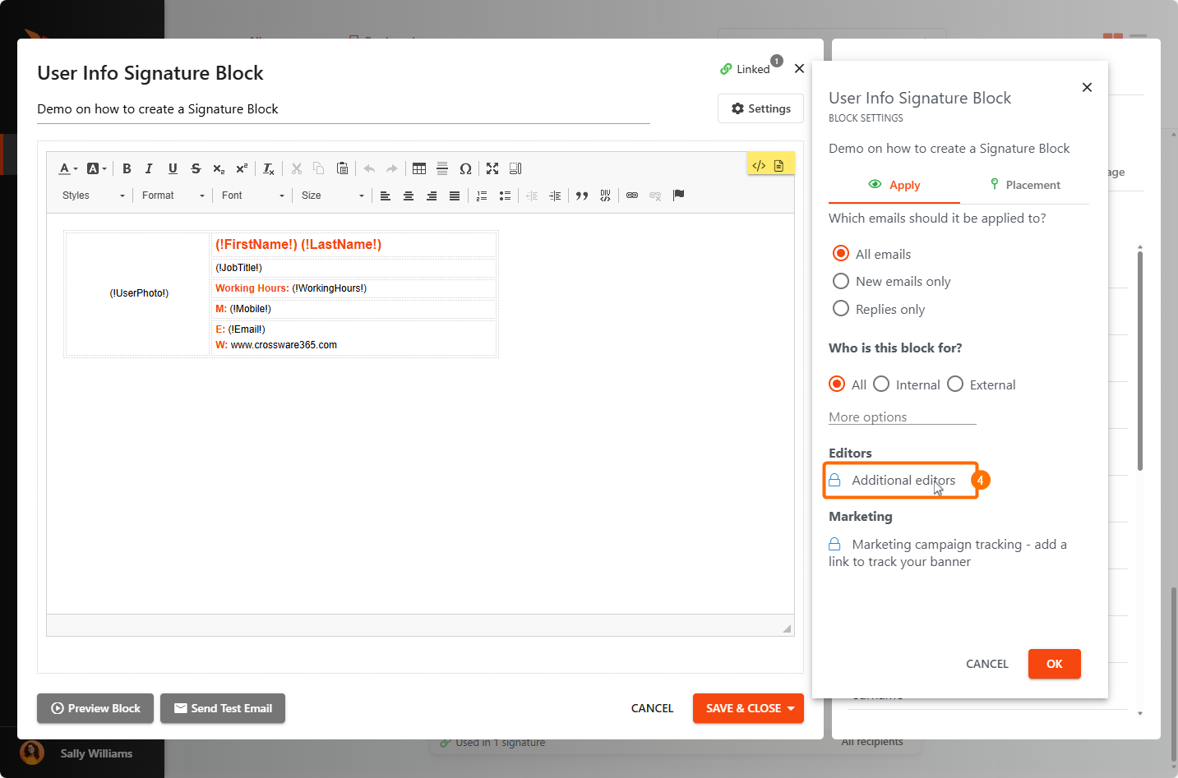Click the Preview Block button

point(95,708)
